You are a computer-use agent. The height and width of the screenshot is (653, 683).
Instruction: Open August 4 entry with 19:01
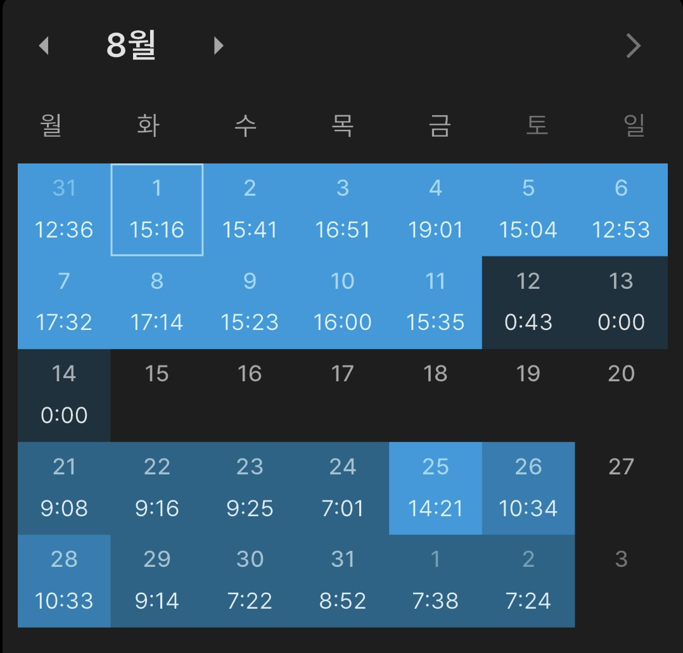[435, 210]
